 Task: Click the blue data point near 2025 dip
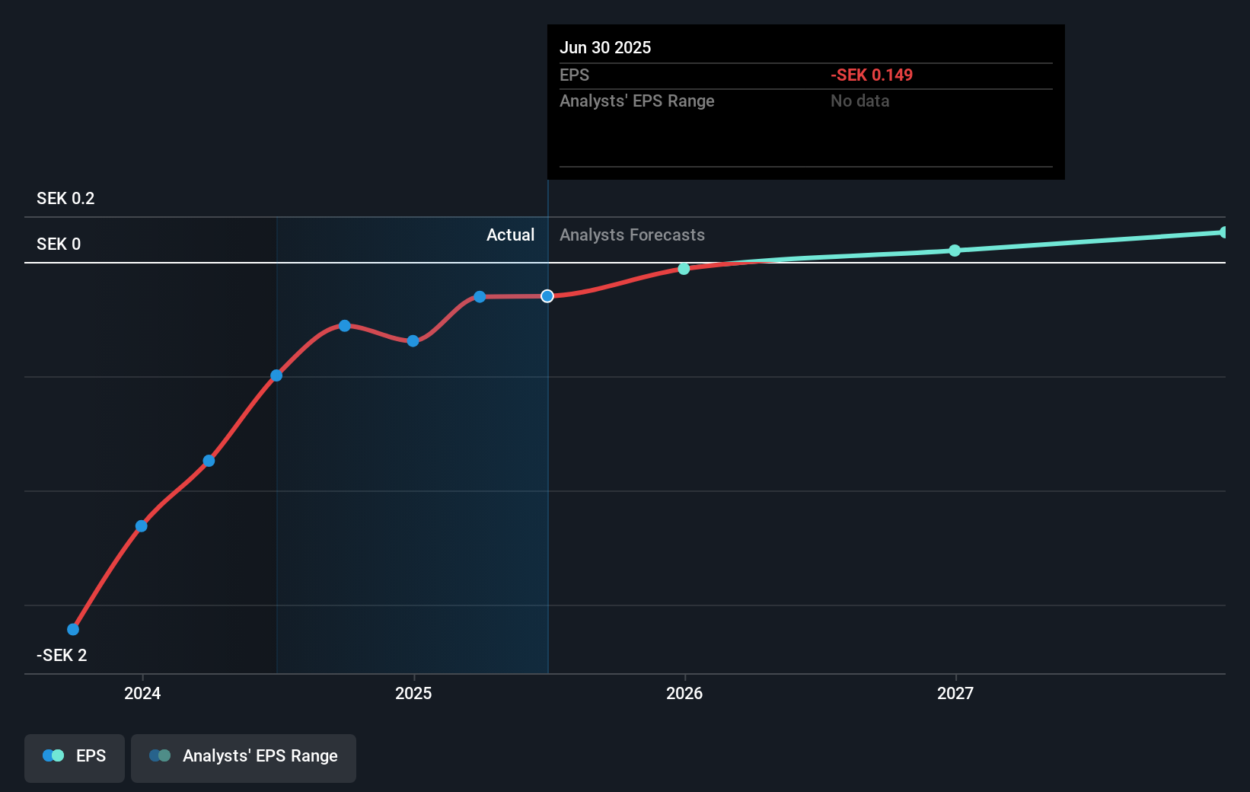click(412, 341)
